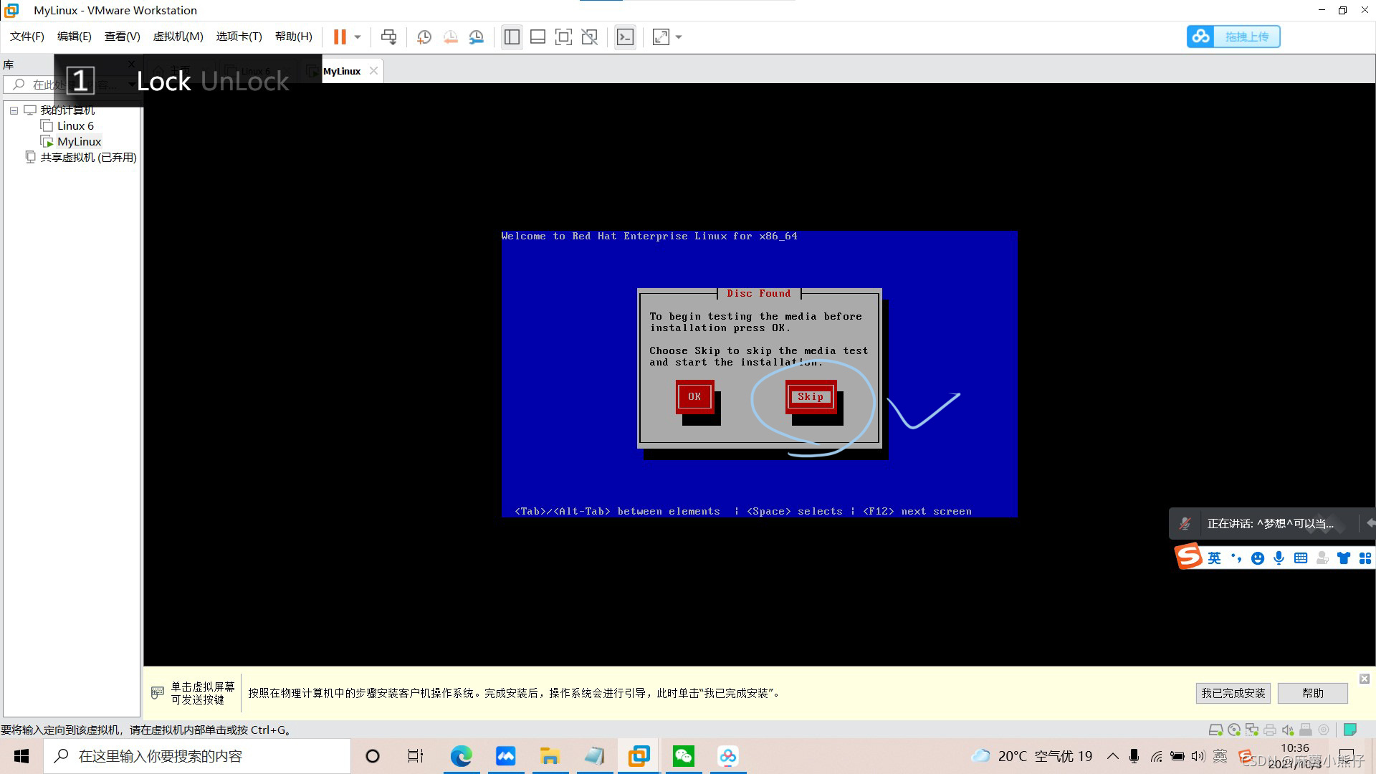Open stretch guest dropdown arrow
The image size is (1376, 774).
click(x=679, y=37)
